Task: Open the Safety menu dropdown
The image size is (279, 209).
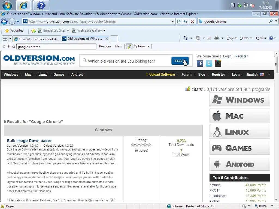Action: tap(246, 38)
